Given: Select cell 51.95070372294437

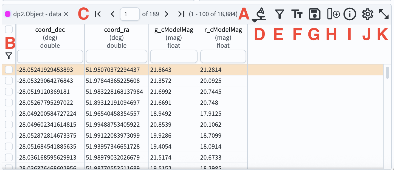Looking at the screenshot, I should coord(117,70).
